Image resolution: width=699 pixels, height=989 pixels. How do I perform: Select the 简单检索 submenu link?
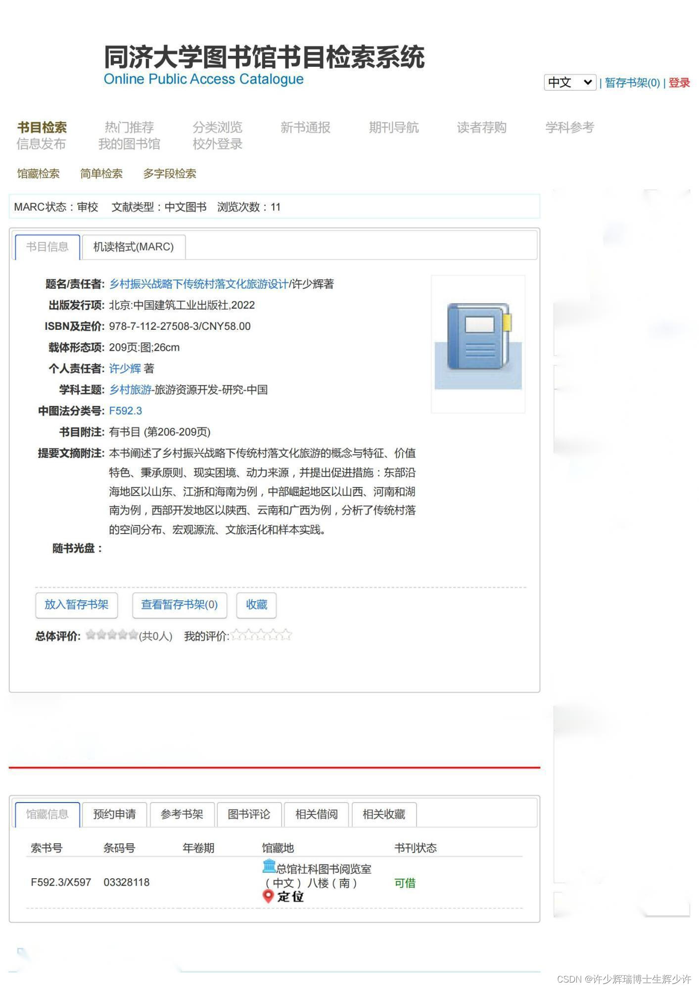(x=101, y=174)
